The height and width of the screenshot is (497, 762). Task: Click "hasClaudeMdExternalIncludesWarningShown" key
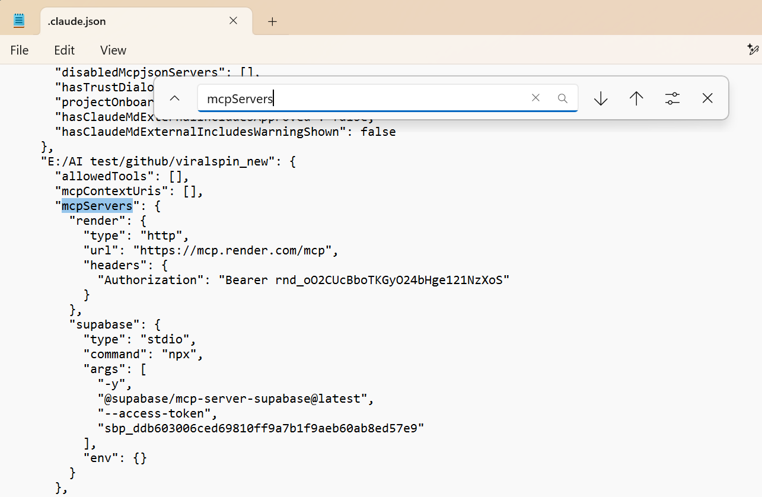pyautogui.click(x=200, y=132)
